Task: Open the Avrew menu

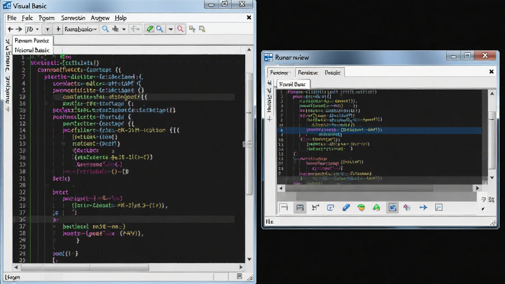Action: (100, 18)
